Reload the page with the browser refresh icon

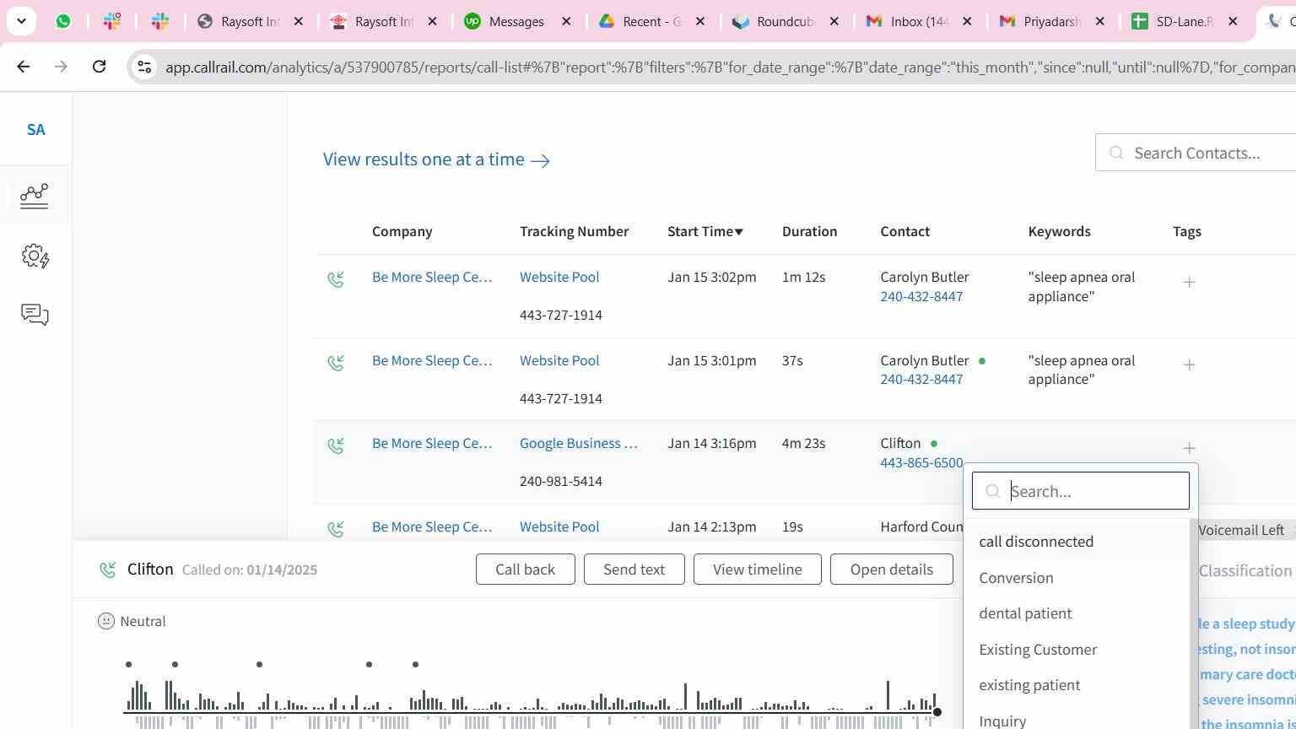point(99,67)
